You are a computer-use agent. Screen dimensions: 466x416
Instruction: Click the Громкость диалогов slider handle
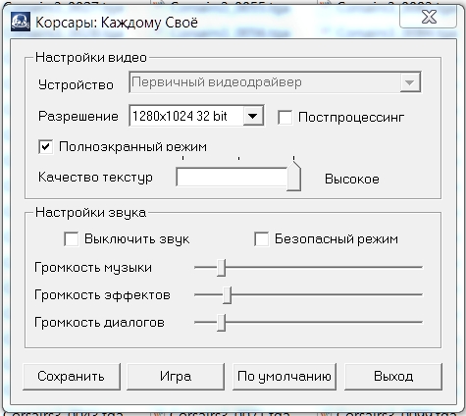click(221, 323)
